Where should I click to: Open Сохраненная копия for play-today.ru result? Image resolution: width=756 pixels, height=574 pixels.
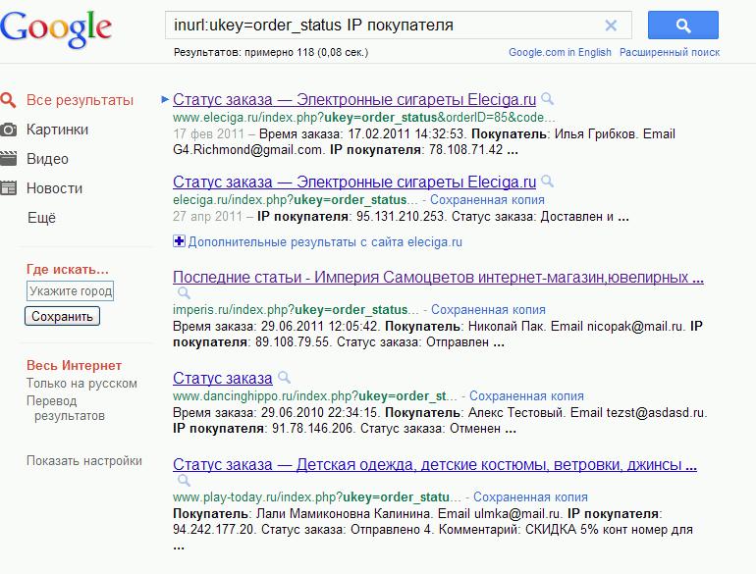[530, 496]
